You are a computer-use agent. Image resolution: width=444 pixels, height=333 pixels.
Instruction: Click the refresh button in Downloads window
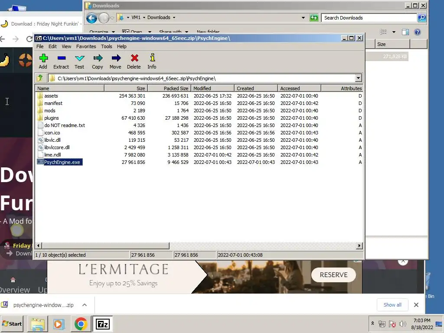coord(314,17)
